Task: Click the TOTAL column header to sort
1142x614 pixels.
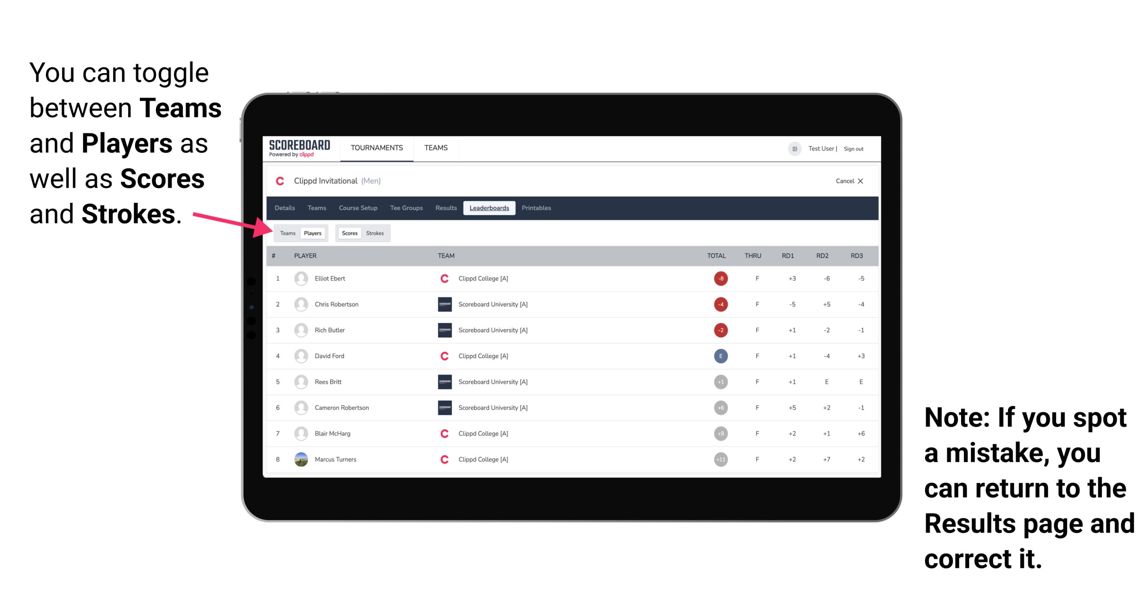Action: point(715,255)
